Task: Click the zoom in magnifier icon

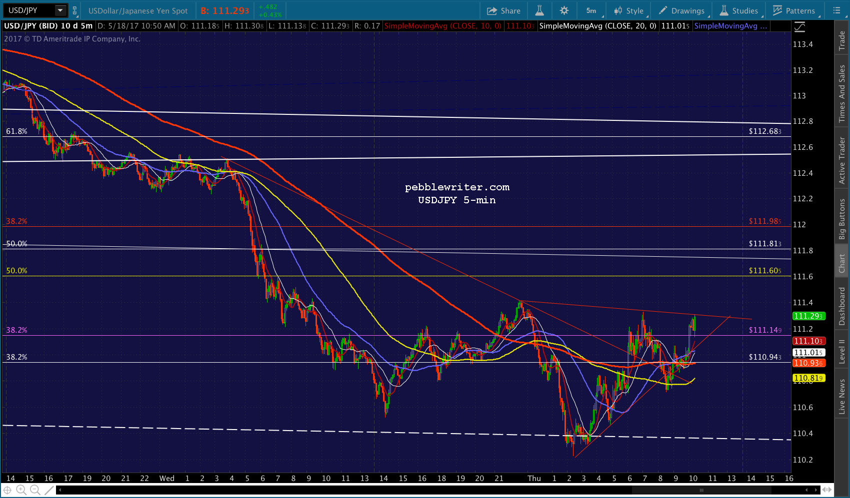Action: 21,490
